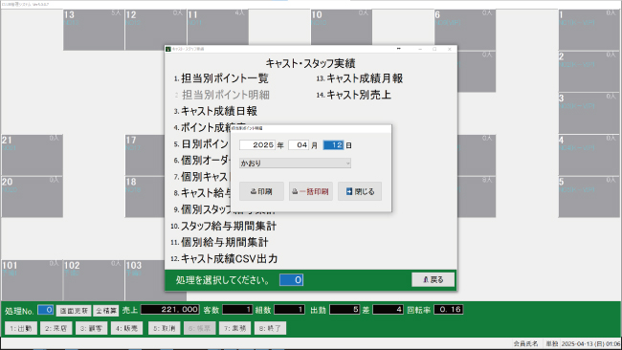Select the day field showing 12
The height and width of the screenshot is (350, 622).
click(x=333, y=145)
